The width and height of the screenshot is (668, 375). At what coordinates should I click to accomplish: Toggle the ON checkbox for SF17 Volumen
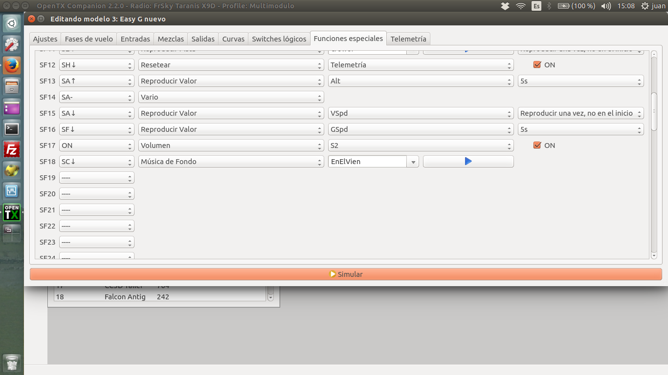537,146
